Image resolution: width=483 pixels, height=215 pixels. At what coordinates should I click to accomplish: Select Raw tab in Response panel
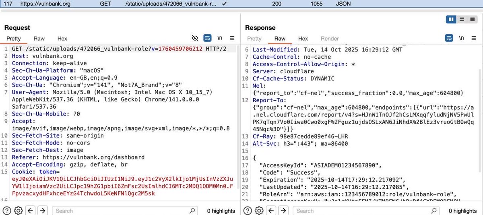point(280,39)
